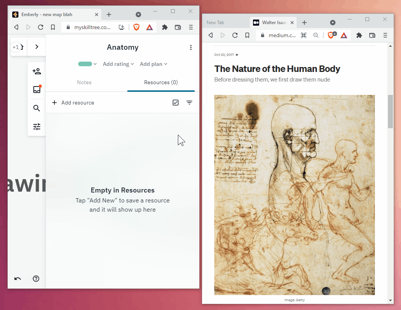Click the scroll up arrow on Medium page
This screenshot has height=310, width=401.
[x=390, y=46]
